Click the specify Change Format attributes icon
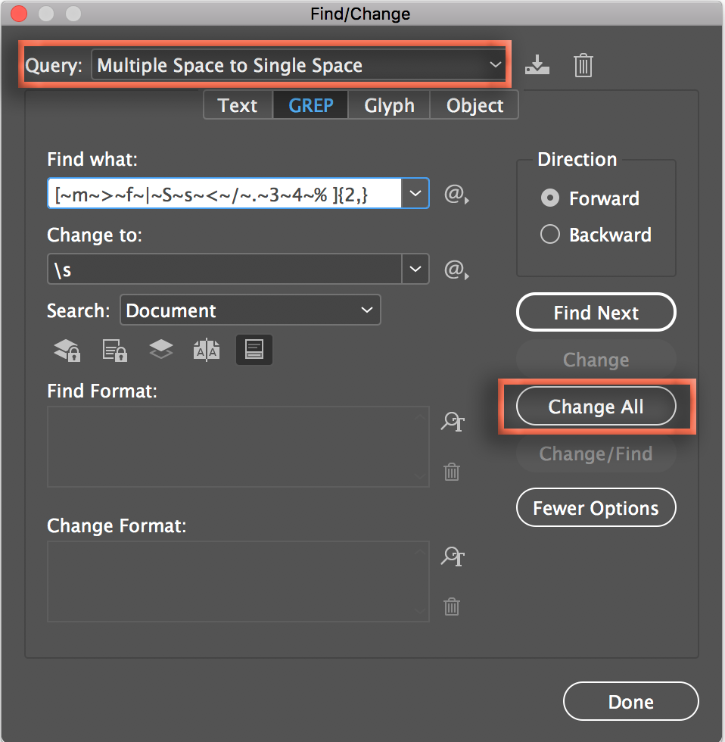The width and height of the screenshot is (725, 742). [x=453, y=557]
